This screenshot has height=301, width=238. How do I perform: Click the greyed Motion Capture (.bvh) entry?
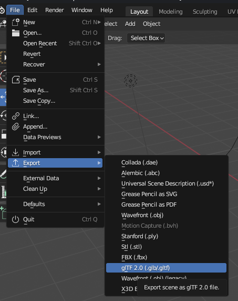[166, 226]
